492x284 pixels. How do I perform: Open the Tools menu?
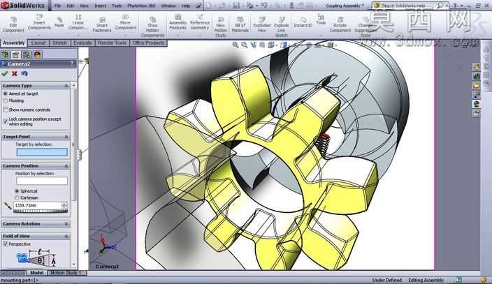117,6
